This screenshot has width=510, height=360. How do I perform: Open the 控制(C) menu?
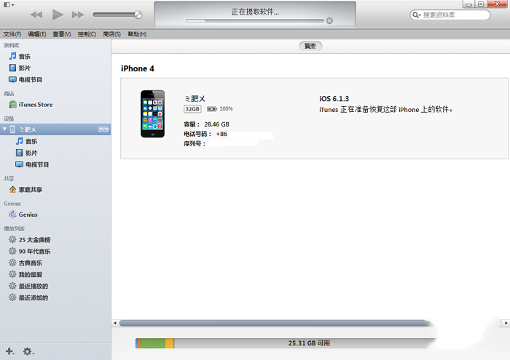click(x=87, y=34)
